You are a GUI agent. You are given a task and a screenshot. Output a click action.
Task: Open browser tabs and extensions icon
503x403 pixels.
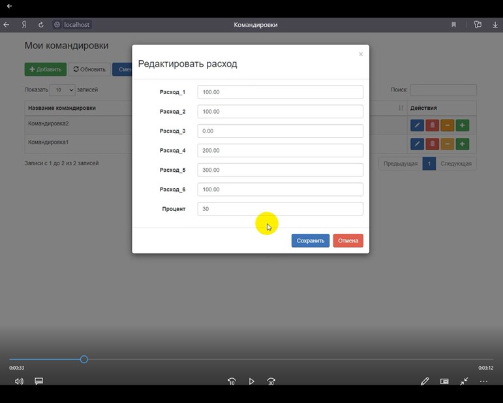click(x=478, y=24)
